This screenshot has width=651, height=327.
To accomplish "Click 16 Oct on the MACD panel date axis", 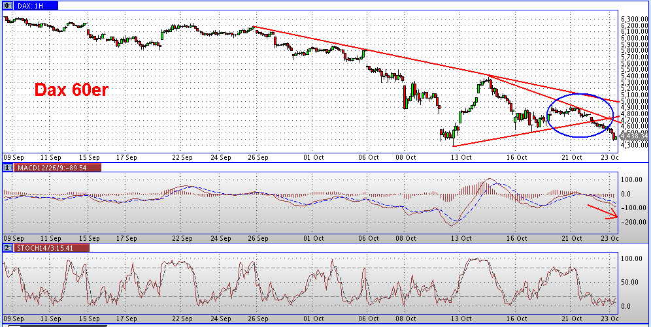I will [517, 239].
